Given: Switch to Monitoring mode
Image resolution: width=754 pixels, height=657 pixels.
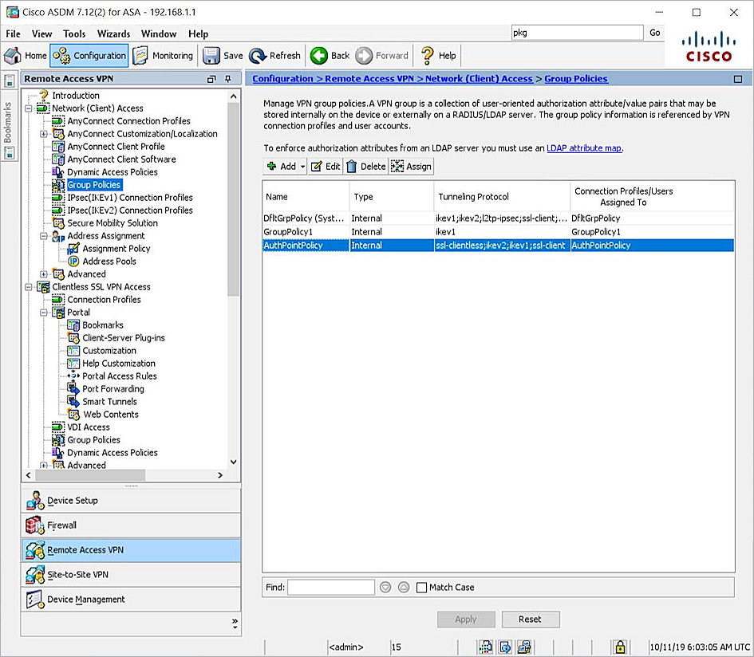Looking at the screenshot, I should 163,55.
